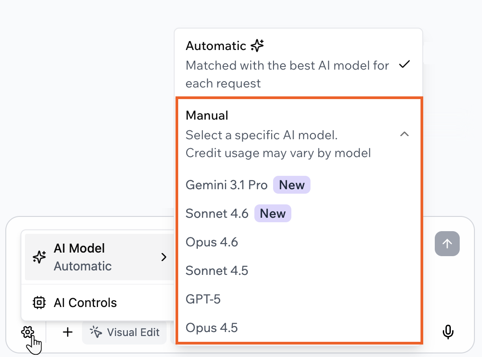Click the Visual Edit cursor-sparkle icon
482x357 pixels.
(x=95, y=332)
